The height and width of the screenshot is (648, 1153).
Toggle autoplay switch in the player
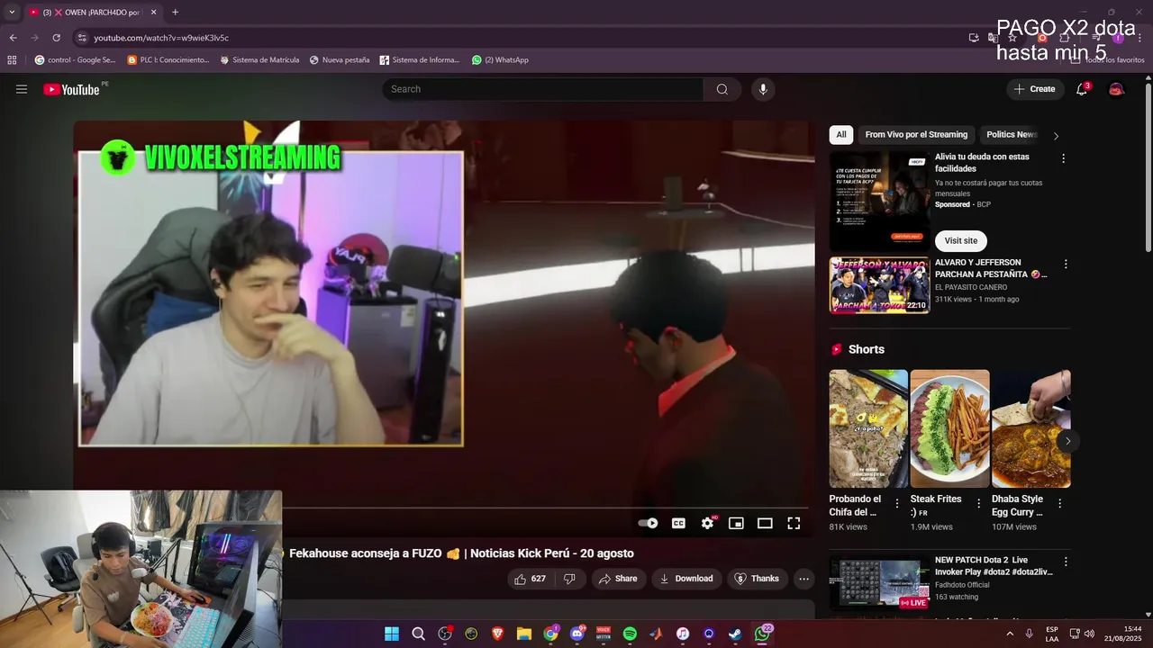(648, 523)
